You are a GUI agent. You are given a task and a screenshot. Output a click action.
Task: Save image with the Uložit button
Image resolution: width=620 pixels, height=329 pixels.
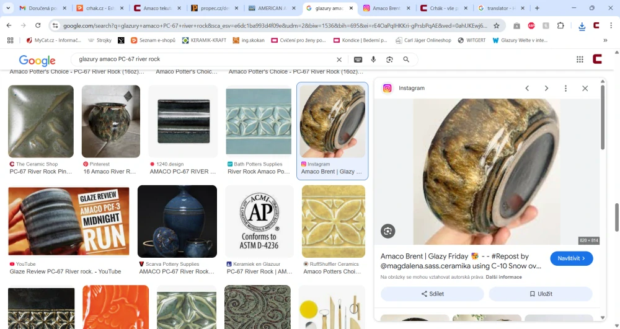click(x=541, y=294)
